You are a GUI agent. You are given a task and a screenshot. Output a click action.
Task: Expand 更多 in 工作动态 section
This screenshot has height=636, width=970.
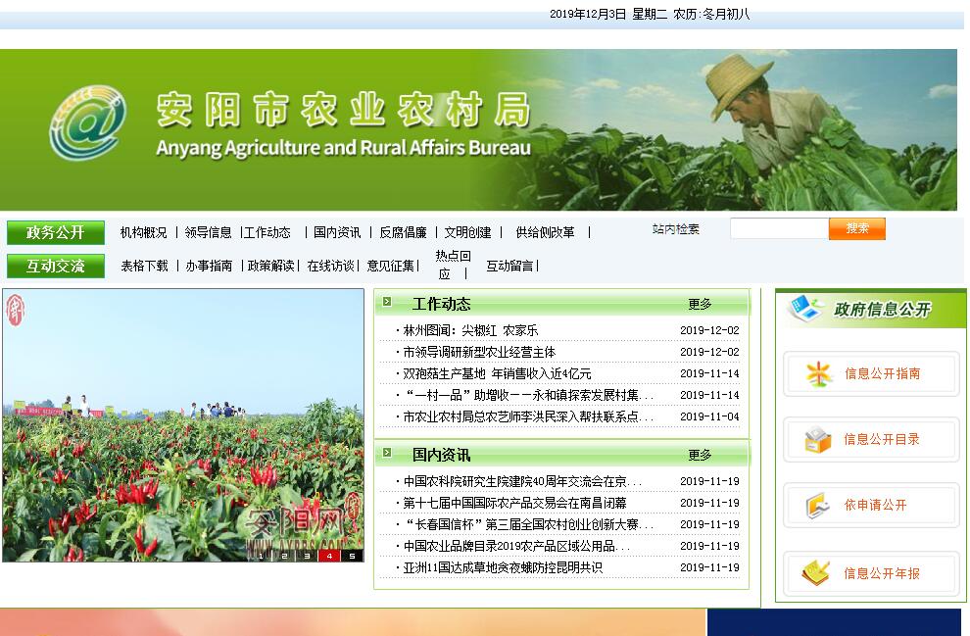[700, 305]
